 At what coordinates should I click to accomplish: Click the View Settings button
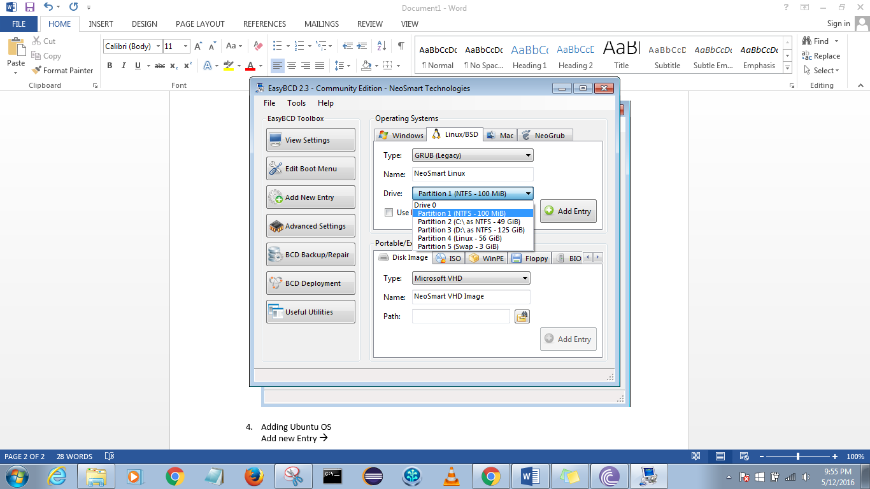click(311, 140)
